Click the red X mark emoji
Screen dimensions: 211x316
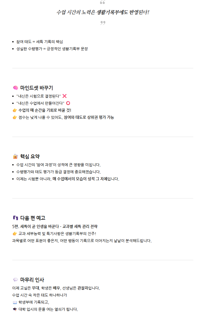pos(65,96)
